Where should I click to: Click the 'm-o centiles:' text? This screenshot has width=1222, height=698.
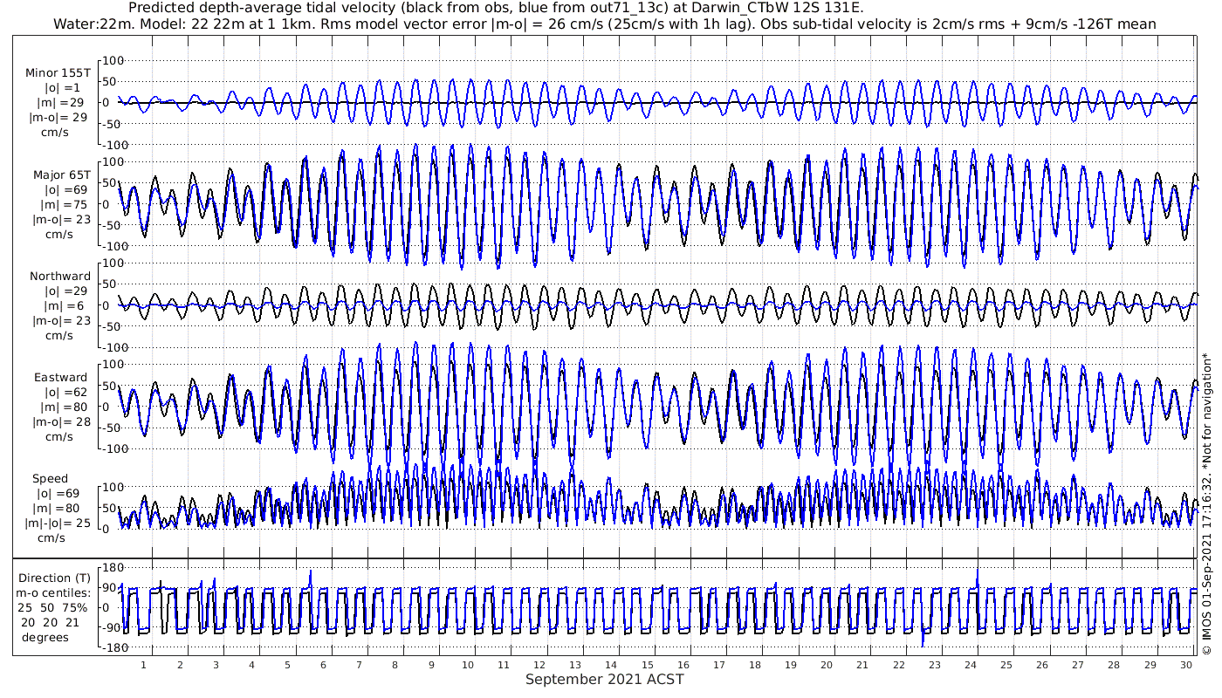click(x=56, y=592)
